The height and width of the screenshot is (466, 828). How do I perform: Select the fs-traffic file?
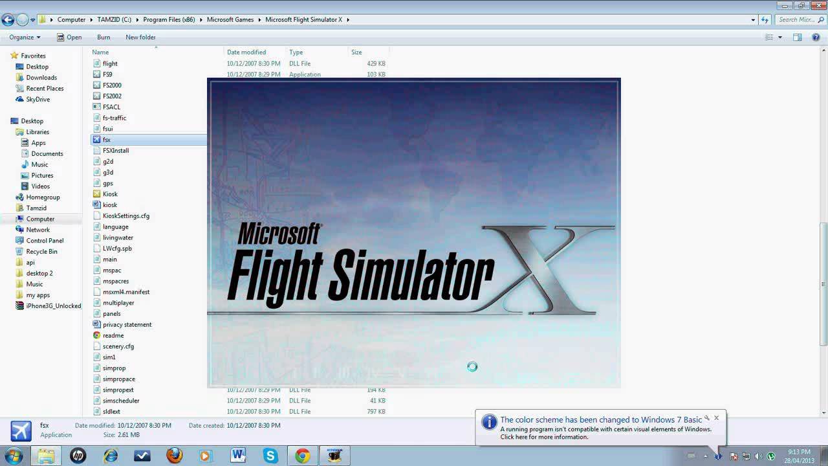point(114,118)
